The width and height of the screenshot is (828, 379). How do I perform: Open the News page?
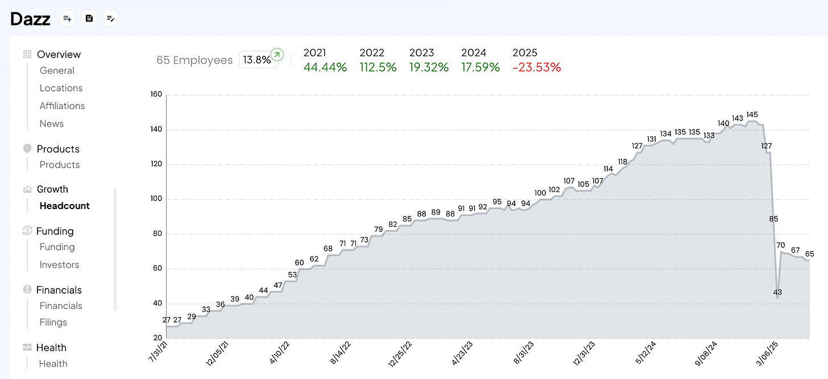[52, 123]
